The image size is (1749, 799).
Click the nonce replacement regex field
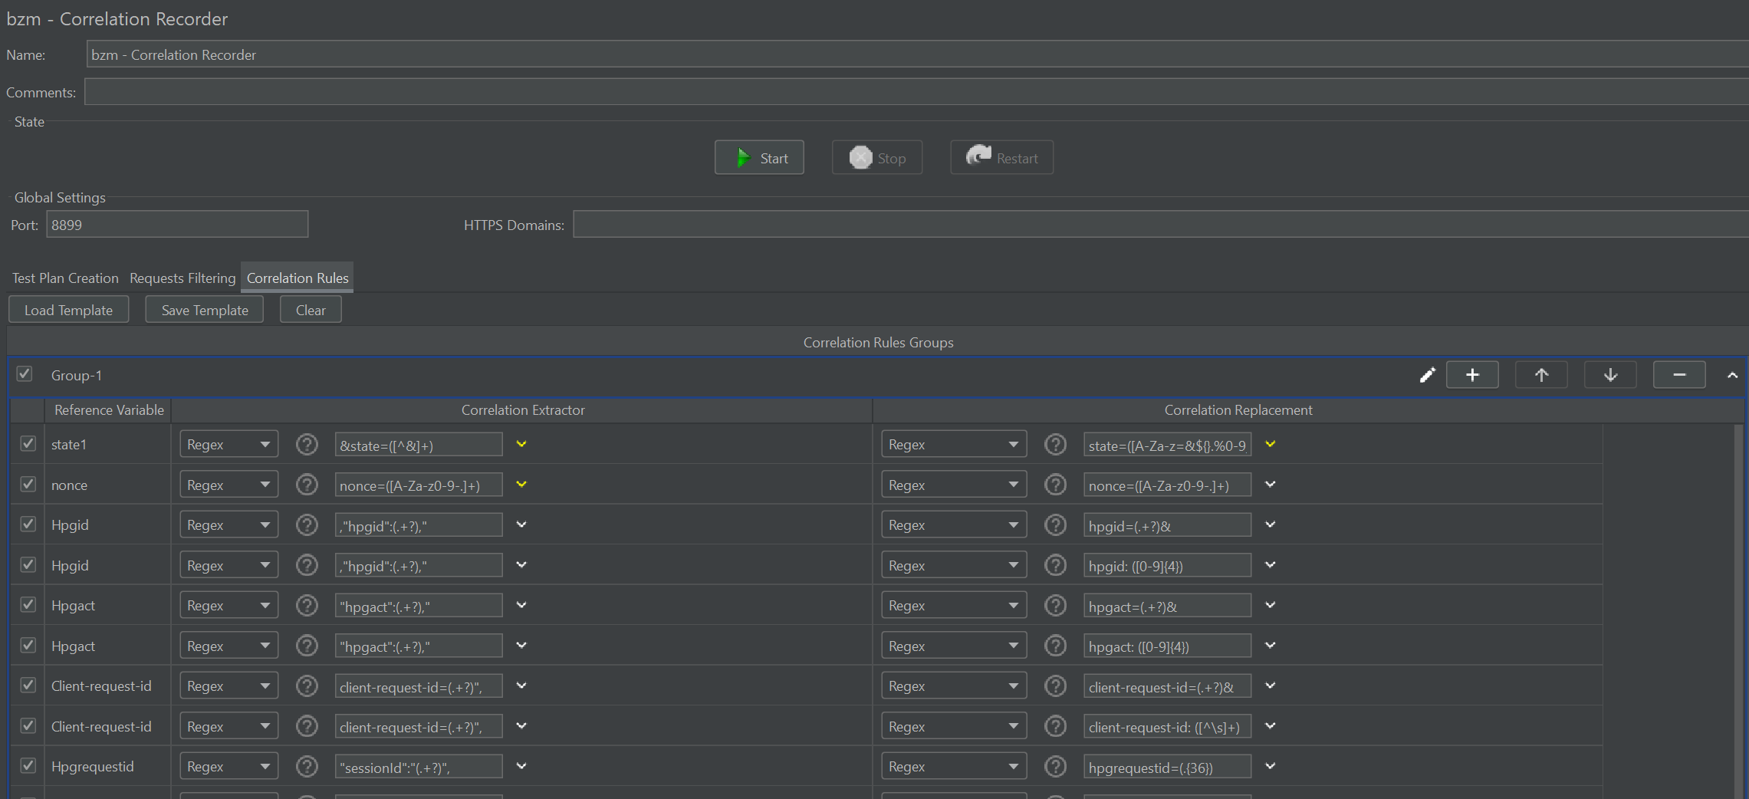pos(1168,485)
